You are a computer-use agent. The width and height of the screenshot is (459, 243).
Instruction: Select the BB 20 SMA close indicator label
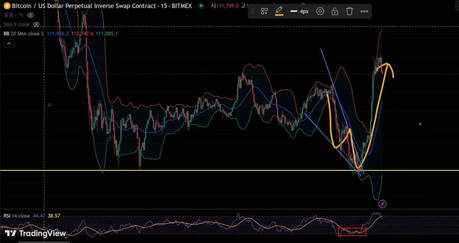coord(24,34)
